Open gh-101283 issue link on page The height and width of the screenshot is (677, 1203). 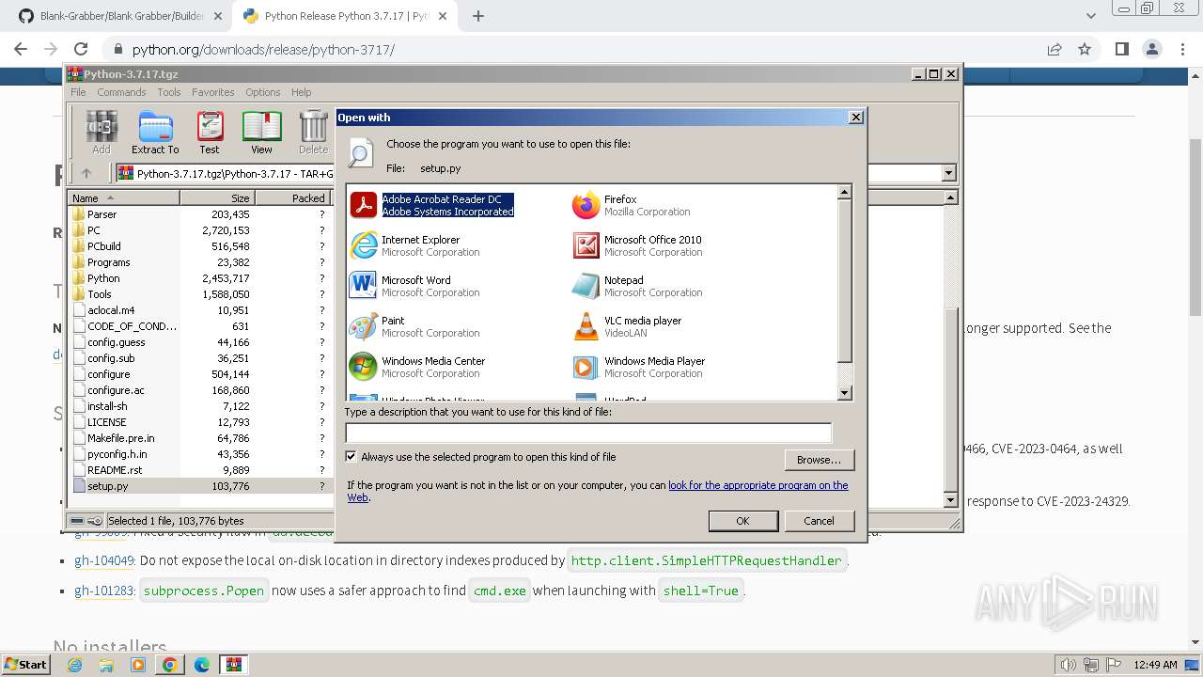click(x=104, y=590)
